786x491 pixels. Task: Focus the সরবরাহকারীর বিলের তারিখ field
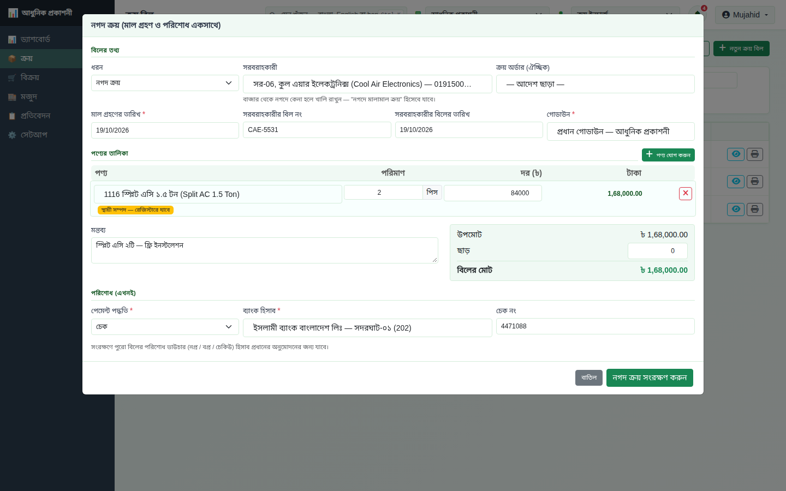click(469, 130)
